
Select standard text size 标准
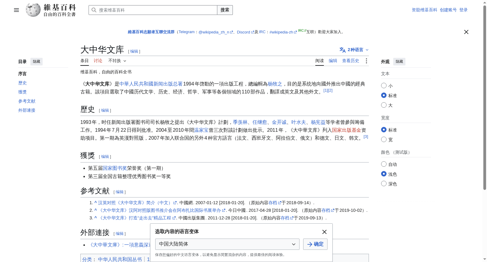pos(384,96)
